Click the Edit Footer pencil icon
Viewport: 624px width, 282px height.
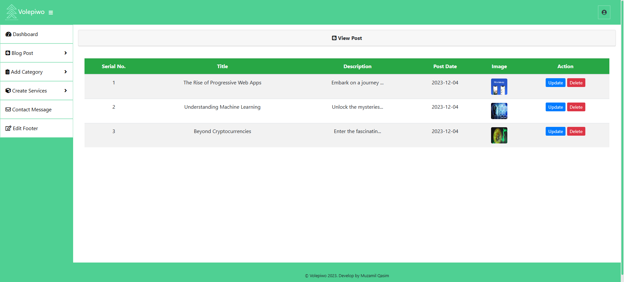coord(8,129)
